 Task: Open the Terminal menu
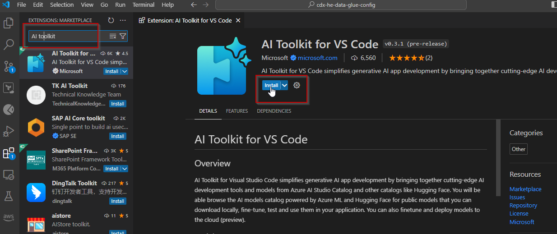[x=143, y=5]
